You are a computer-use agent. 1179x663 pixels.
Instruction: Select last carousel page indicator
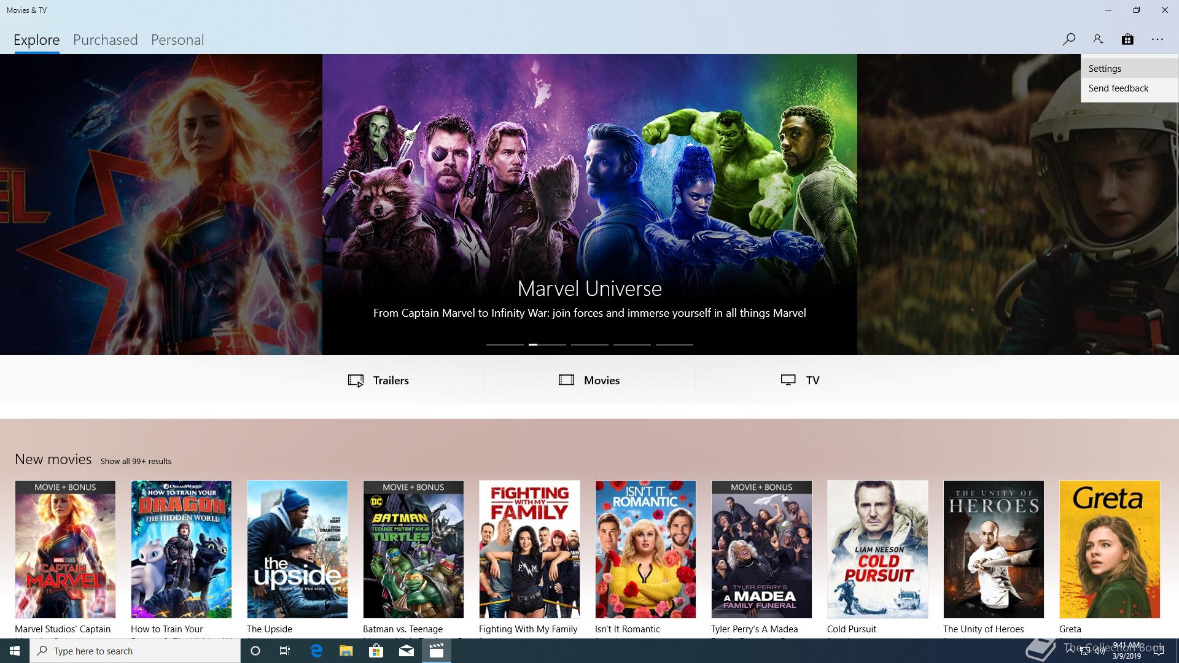674,344
